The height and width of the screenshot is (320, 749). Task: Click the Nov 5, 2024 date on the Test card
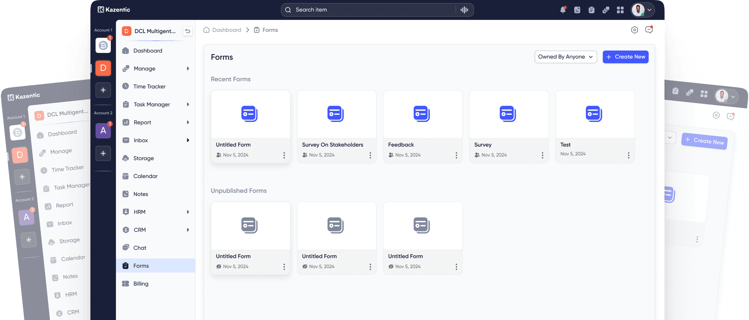coord(573,154)
